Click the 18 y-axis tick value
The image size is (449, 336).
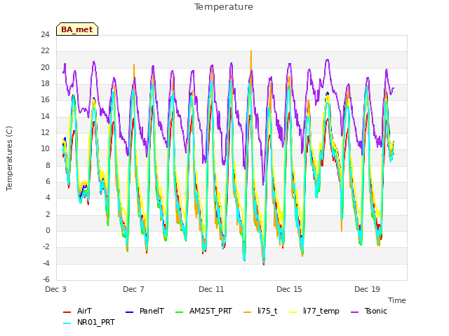click(45, 84)
